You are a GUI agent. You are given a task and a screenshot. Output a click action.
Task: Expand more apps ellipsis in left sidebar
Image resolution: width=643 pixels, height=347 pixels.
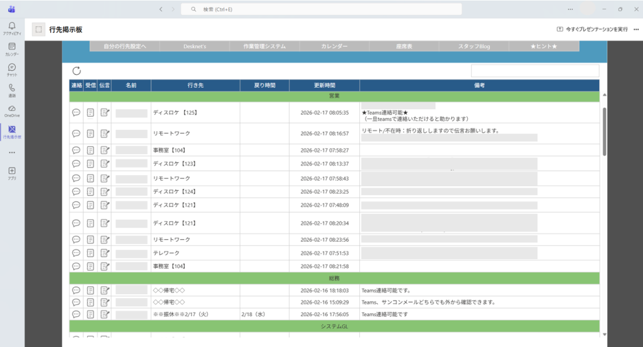(12, 152)
